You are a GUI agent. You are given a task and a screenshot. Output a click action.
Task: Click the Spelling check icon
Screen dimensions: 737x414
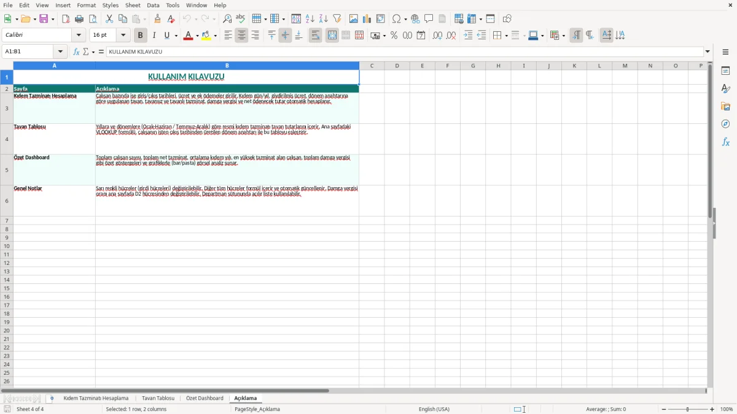tap(240, 19)
